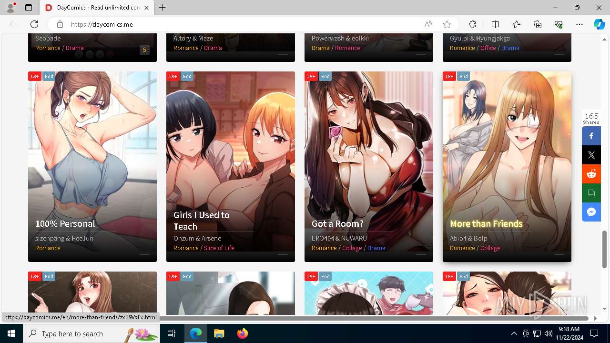Go back to previous page

[x=13, y=24]
